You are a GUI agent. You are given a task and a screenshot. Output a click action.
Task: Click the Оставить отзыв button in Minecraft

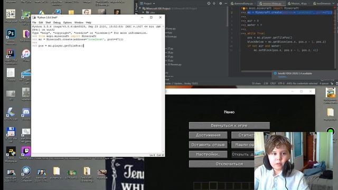(x=208, y=145)
